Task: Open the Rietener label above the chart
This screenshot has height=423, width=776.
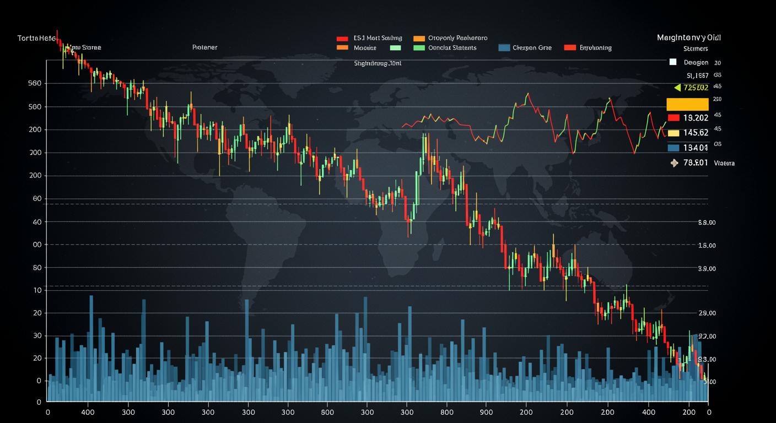Action: point(204,47)
